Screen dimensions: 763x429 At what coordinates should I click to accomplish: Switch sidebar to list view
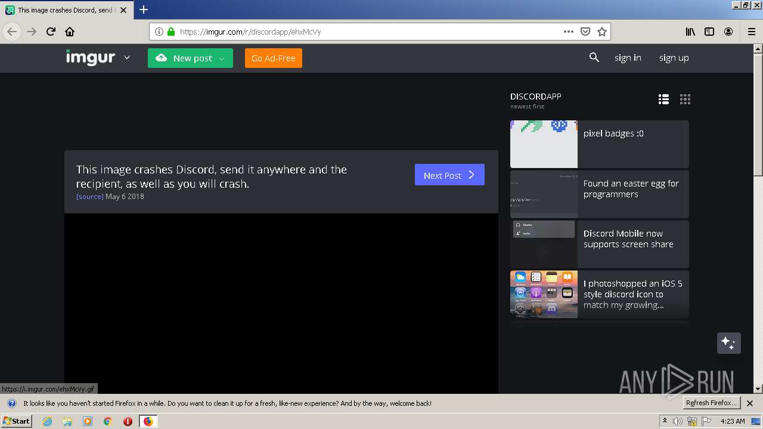tap(663, 100)
